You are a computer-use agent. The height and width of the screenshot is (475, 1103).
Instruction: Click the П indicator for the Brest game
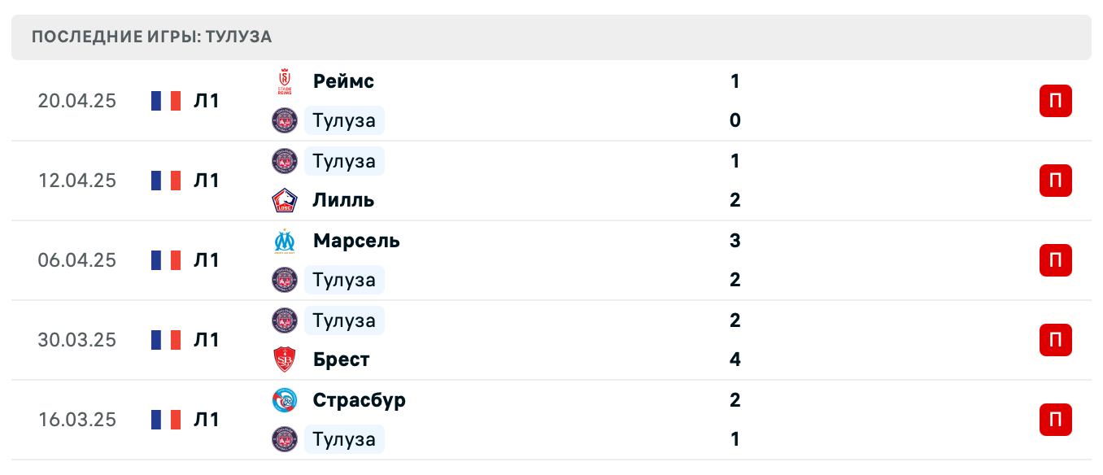(1055, 340)
